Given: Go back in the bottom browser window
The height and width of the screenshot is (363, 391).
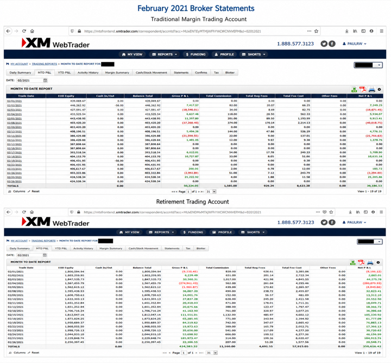Looking at the screenshot, I should pyautogui.click(x=8, y=212).
